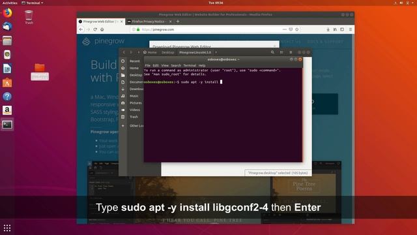The height and width of the screenshot is (235, 417).
Task: Open Rhythmbox music player in dock
Action: [x=7, y=55]
